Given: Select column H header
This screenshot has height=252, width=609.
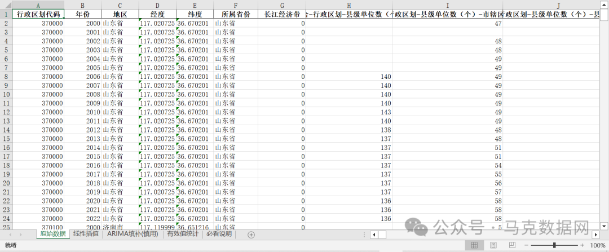Looking at the screenshot, I should 349,5.
